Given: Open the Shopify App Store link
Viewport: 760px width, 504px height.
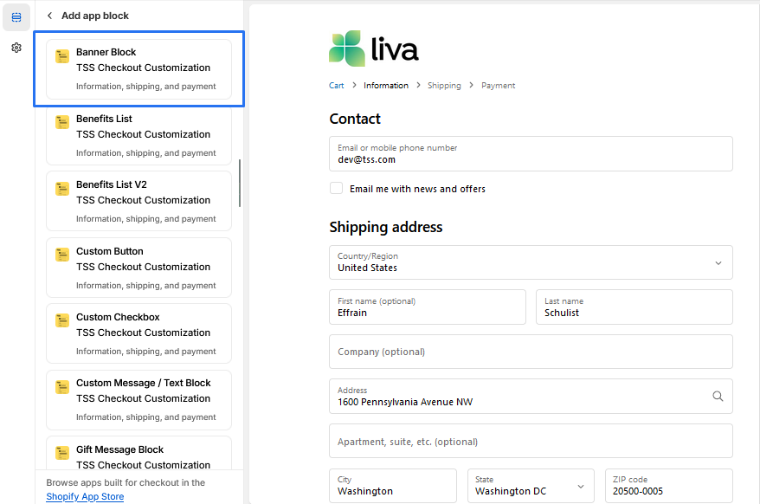Looking at the screenshot, I should (85, 497).
